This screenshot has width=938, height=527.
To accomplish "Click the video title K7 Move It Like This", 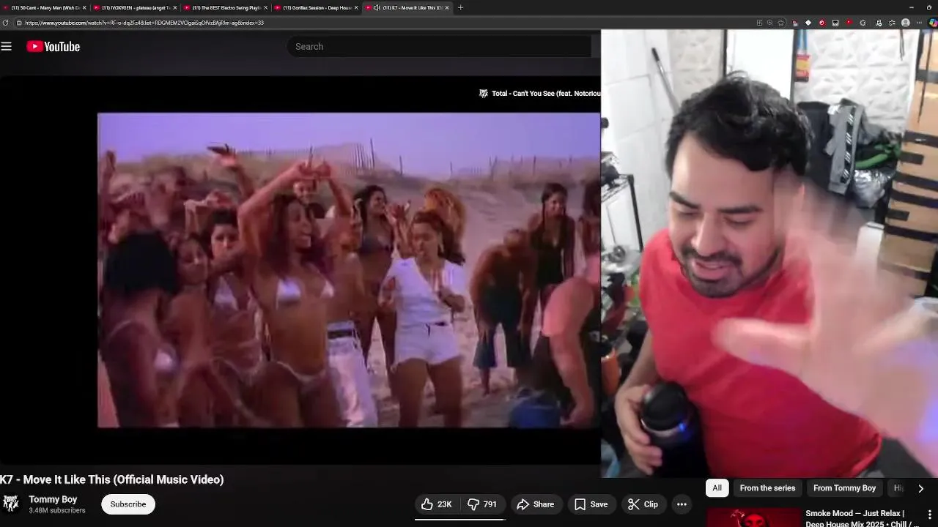I will pos(112,479).
